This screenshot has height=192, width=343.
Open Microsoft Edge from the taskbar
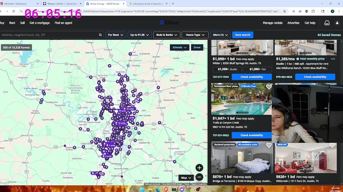158,190
